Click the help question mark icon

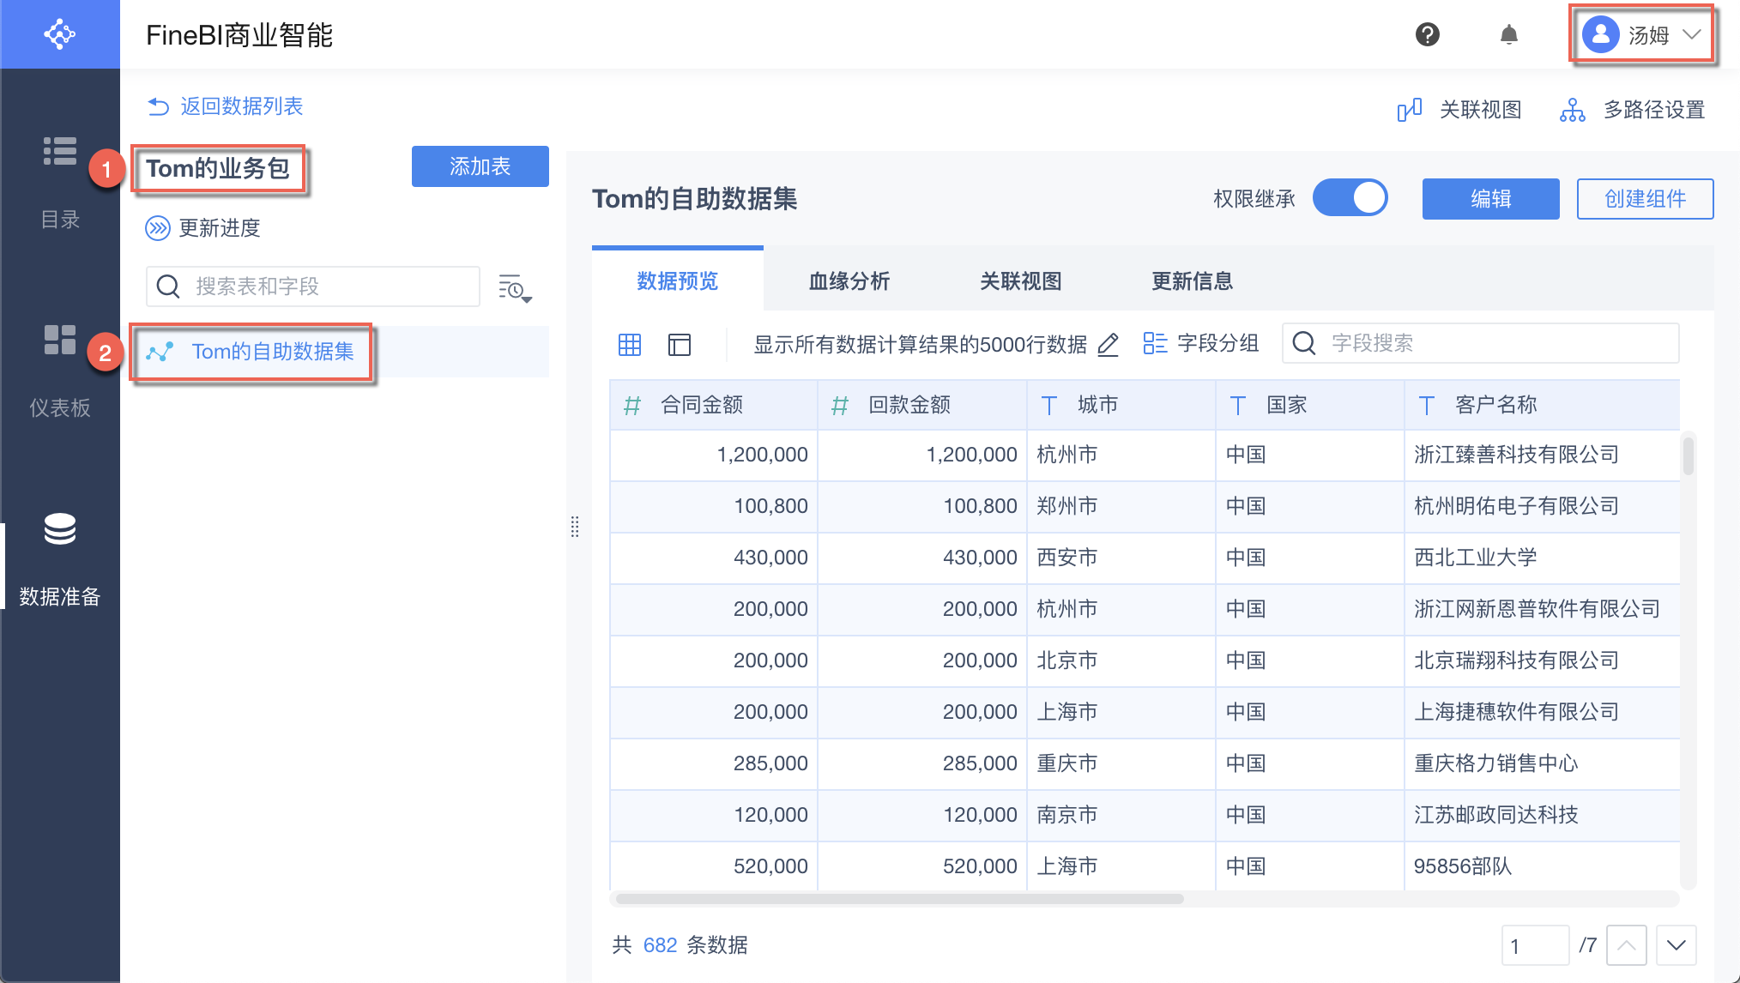[x=1427, y=35]
